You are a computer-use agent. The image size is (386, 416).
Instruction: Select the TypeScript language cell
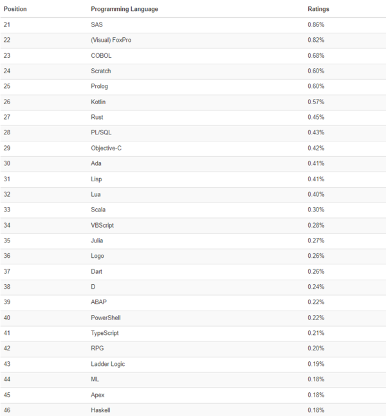coord(105,333)
